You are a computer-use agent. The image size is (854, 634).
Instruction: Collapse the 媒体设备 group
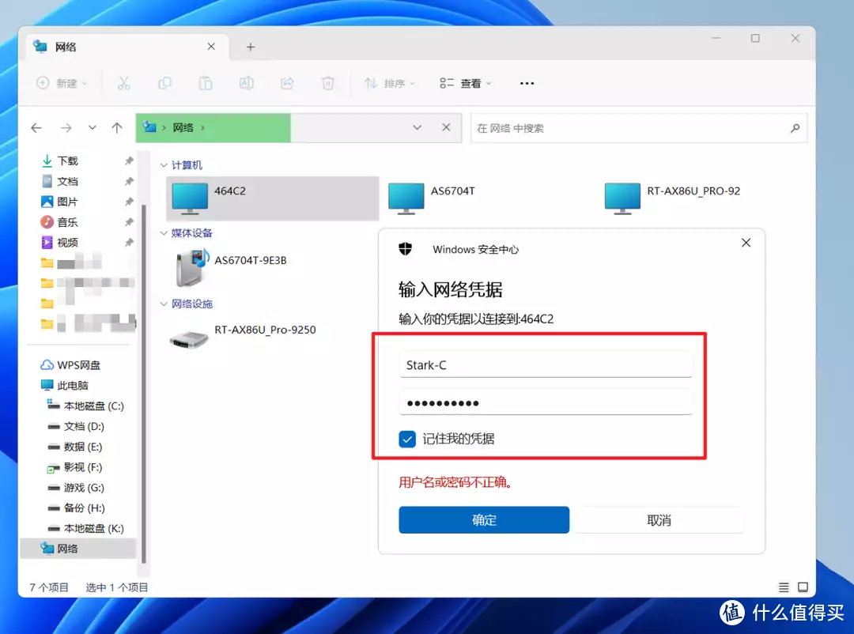pos(164,233)
